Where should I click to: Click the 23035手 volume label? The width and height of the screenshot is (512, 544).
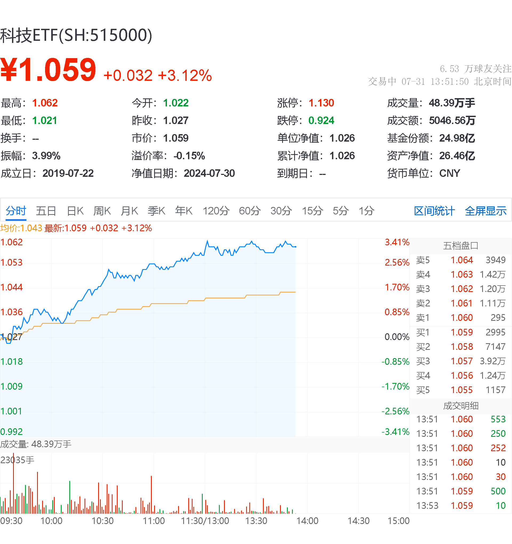tap(17, 460)
